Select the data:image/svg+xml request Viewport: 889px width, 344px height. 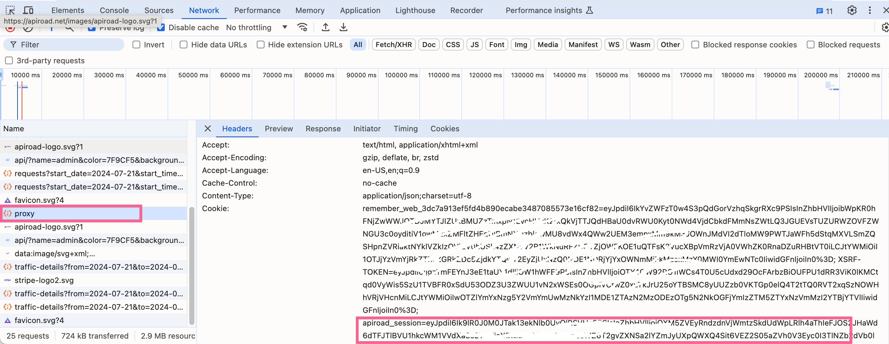(94, 254)
